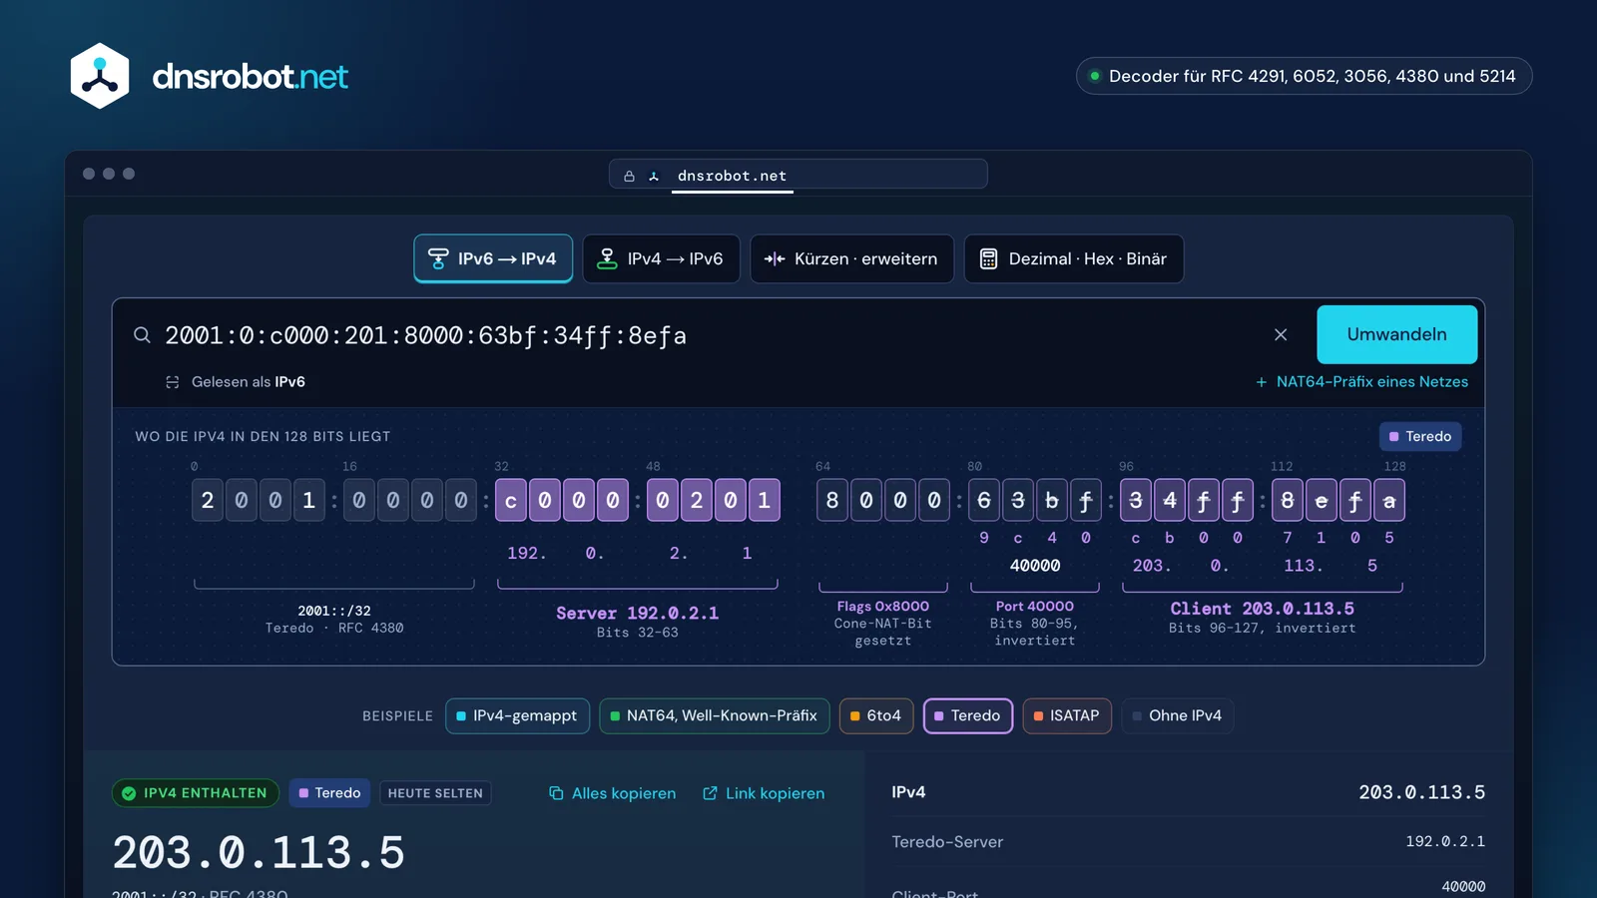Click the lock icon in the address bar
Viewport: 1597px width, 898px height.
click(x=629, y=176)
